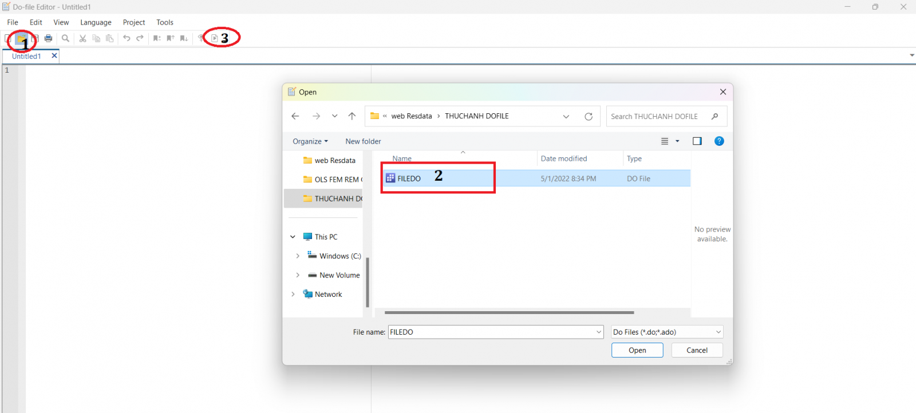Screen dimensions: 916x413
Task: Click the Toggle bookmark icon
Action: click(x=157, y=38)
